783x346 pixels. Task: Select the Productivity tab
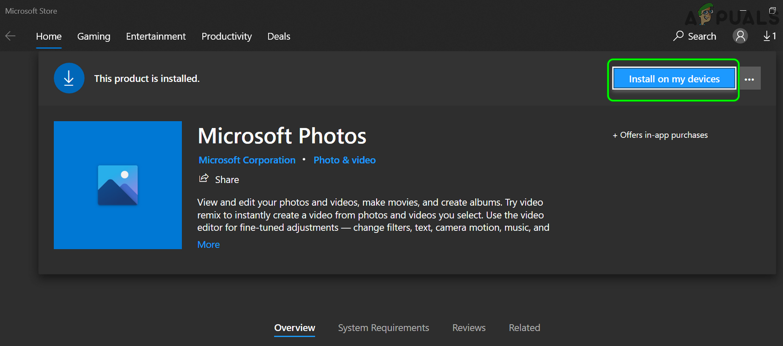tap(227, 36)
